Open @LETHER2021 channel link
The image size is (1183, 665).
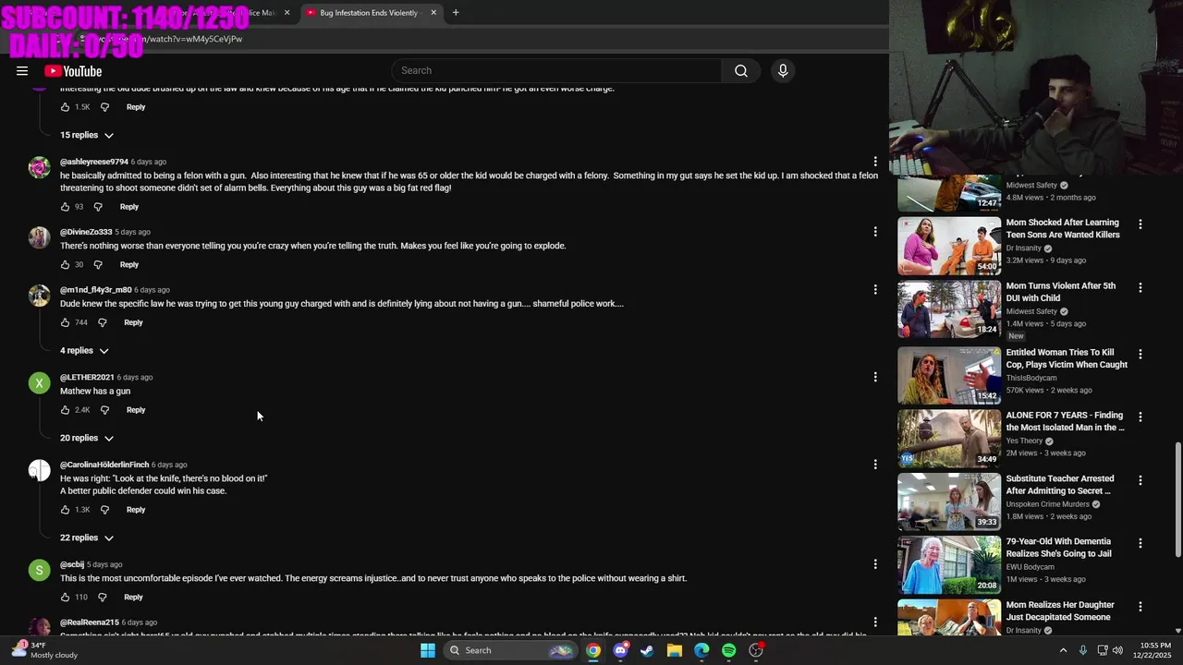click(x=87, y=377)
